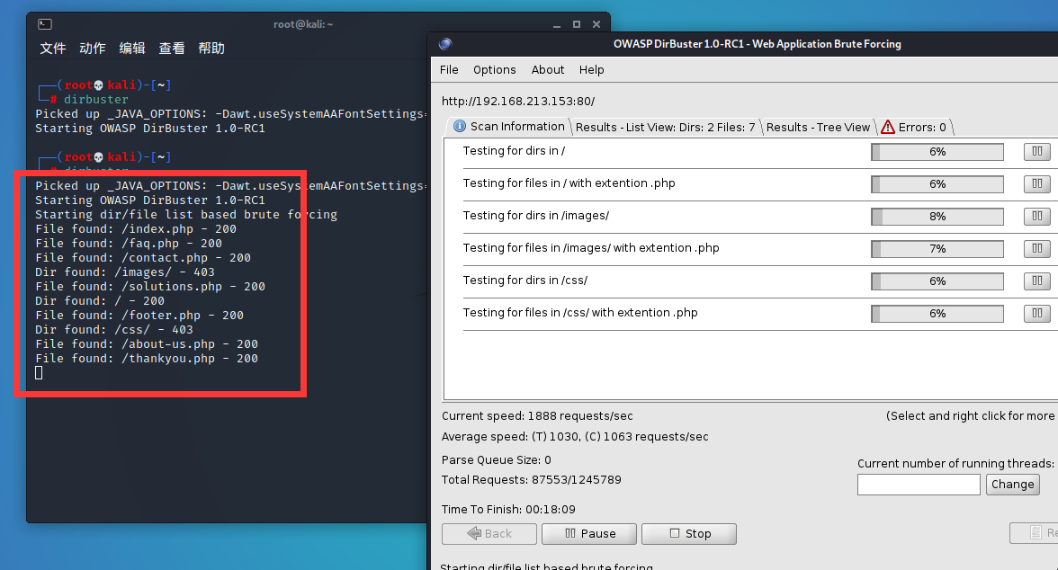Click the first 'dirbuster' command in terminal
This screenshot has height=570, width=1058.
pyautogui.click(x=95, y=99)
